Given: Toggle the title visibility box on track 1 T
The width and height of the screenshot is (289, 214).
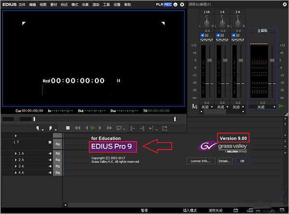Looking at the screenshot, I should tap(50, 142).
